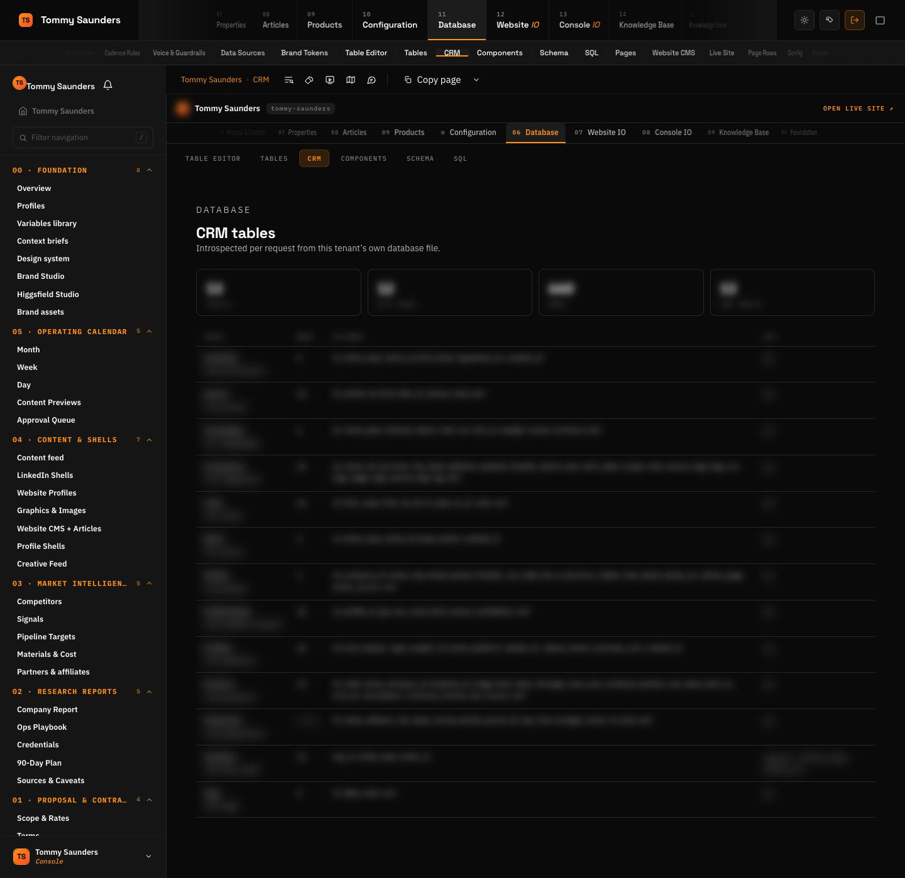Collapse the 03 Market Intelligence section
905x878 pixels.
coord(150,583)
